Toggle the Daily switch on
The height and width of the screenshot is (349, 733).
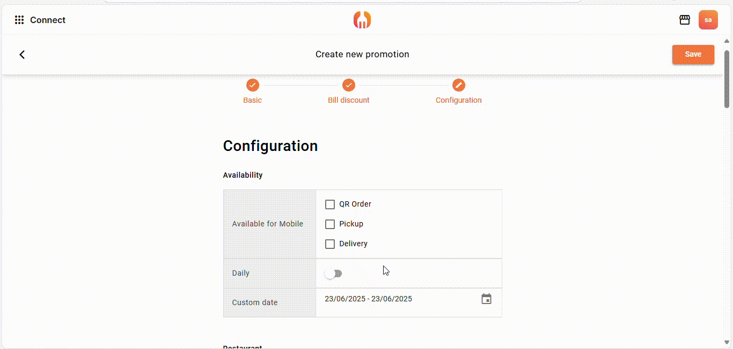(333, 274)
